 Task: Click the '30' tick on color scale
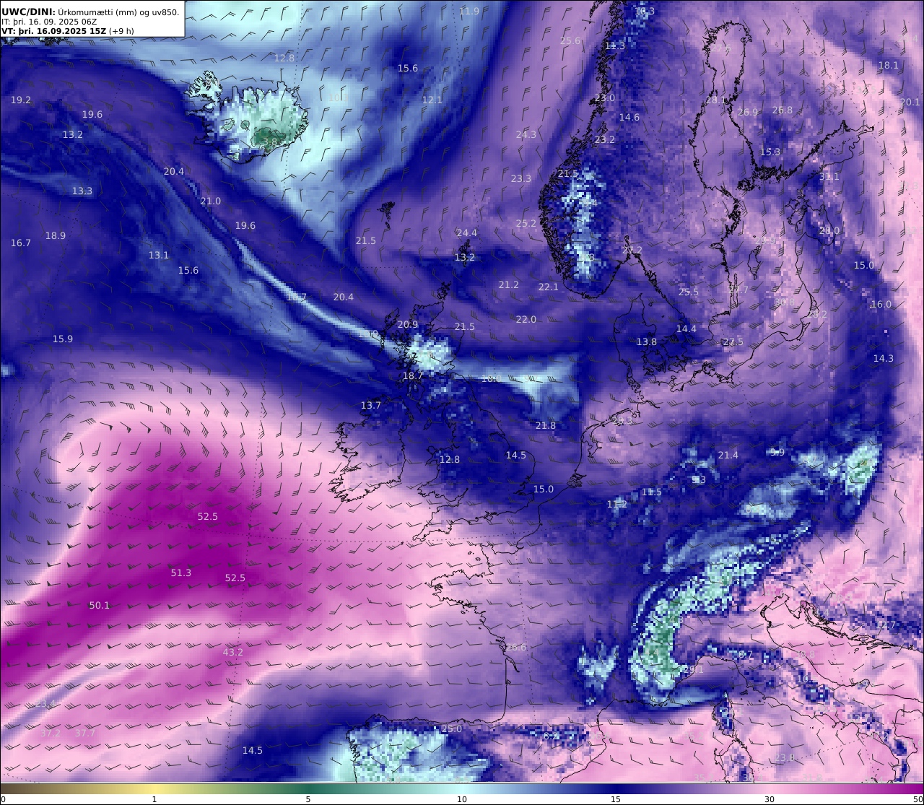pyautogui.click(x=770, y=799)
